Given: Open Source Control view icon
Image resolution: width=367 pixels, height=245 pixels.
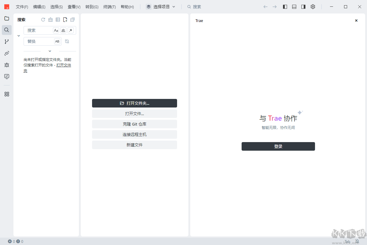Looking at the screenshot, I should tap(6, 42).
